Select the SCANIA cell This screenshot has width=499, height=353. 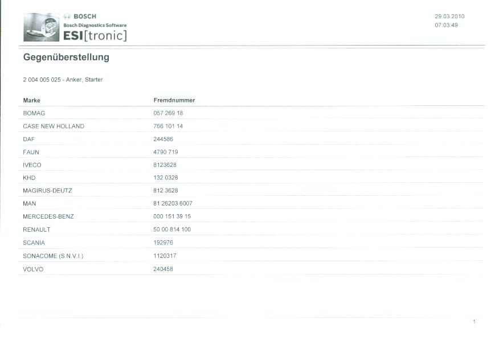(34, 243)
